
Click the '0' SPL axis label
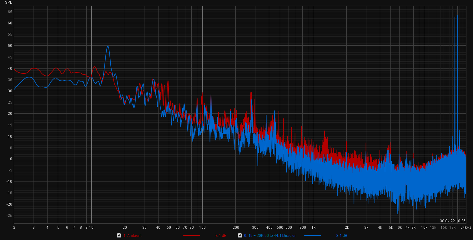click(11, 159)
